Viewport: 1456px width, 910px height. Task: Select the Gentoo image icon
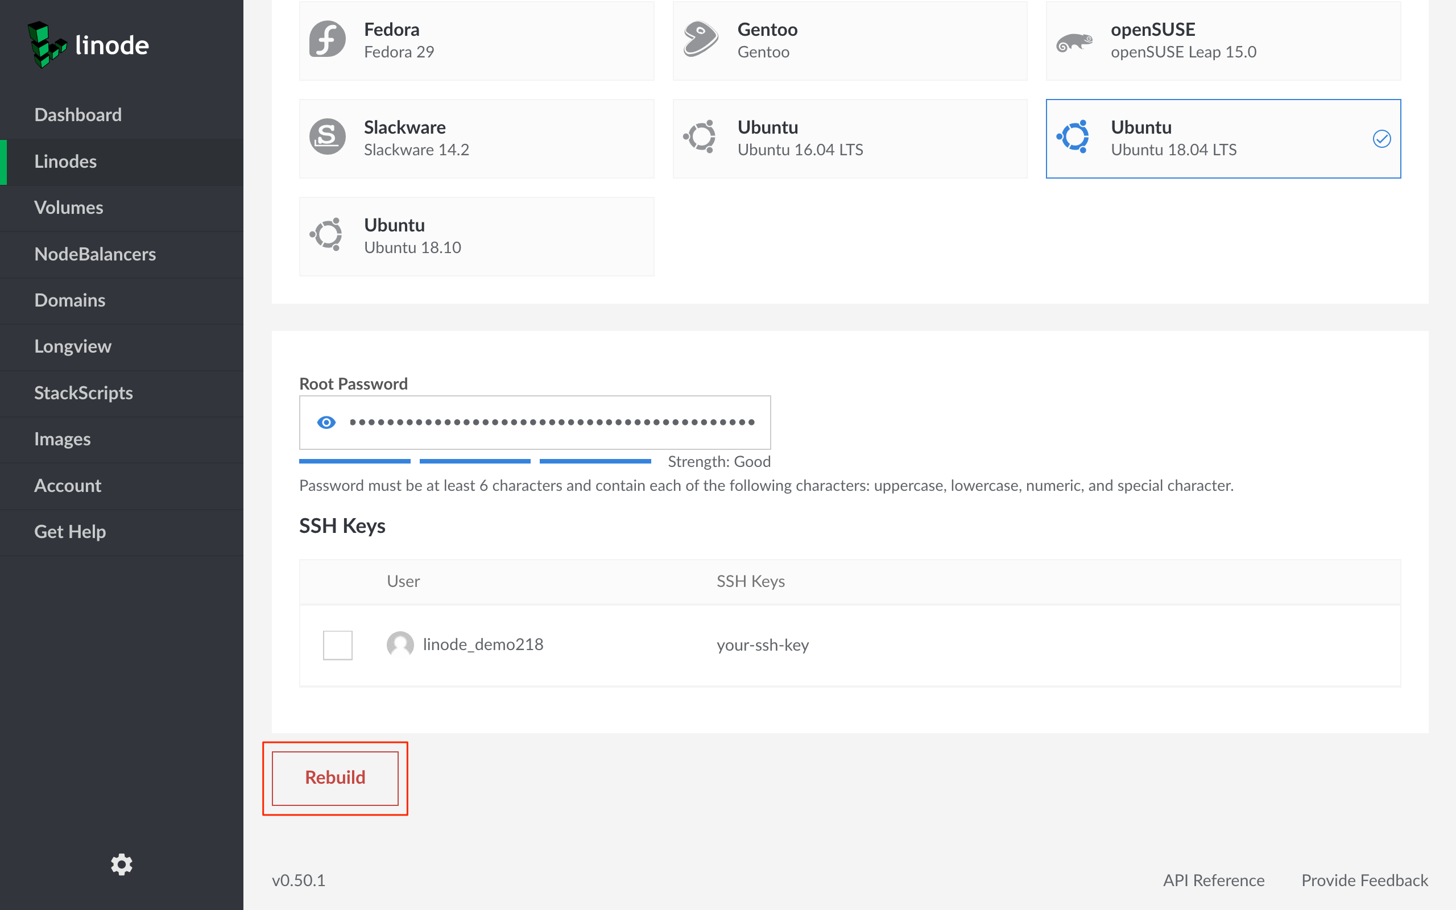pyautogui.click(x=700, y=40)
